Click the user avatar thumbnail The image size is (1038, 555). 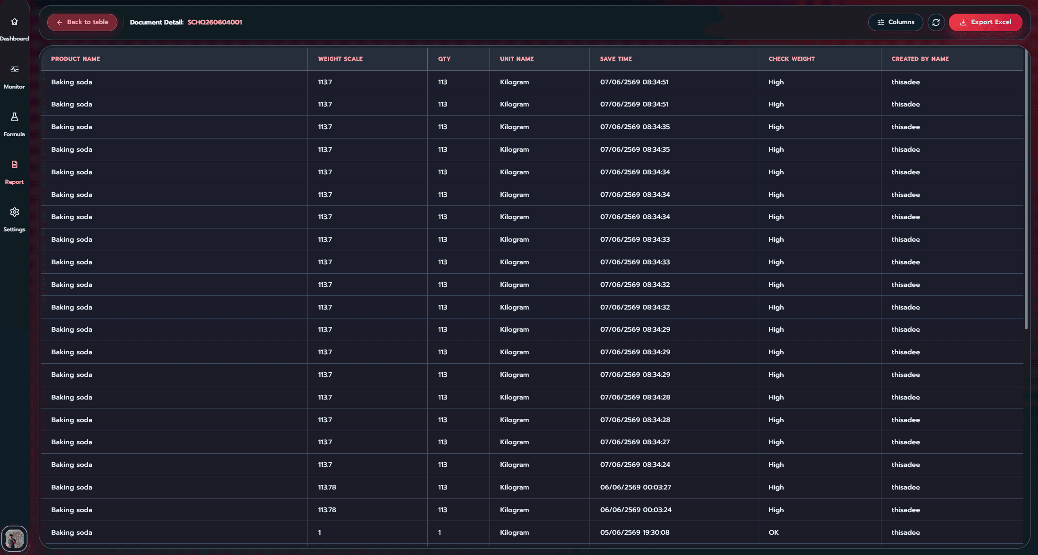coord(15,539)
